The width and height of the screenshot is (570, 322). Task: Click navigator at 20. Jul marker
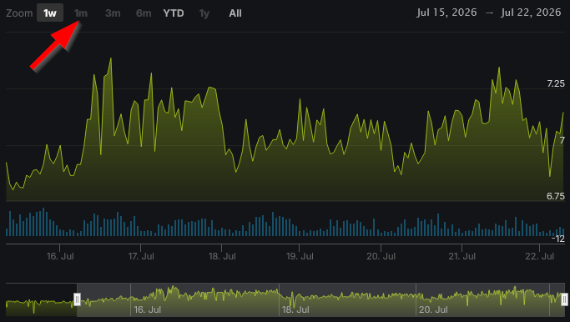[x=432, y=309]
